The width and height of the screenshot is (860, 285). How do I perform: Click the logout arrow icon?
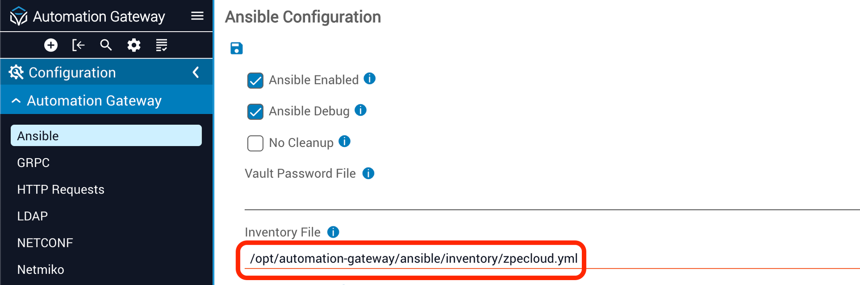pos(78,45)
